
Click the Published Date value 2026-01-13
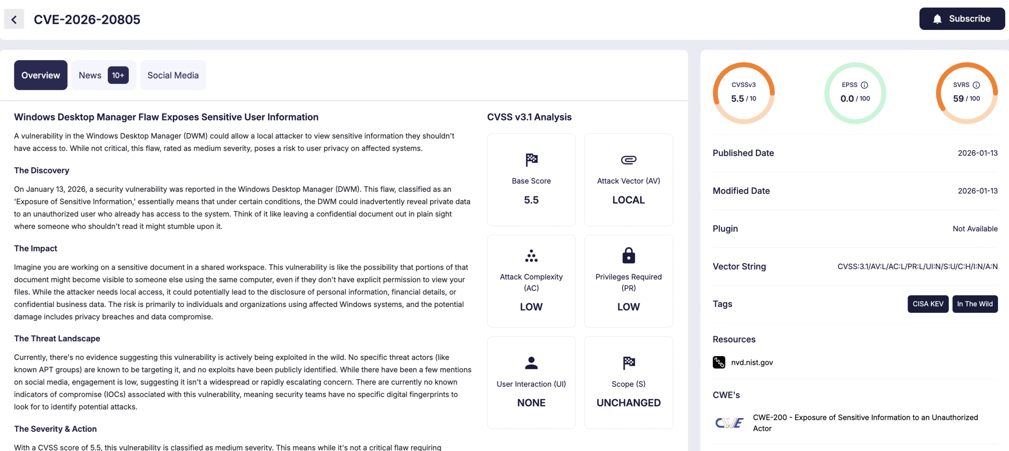click(x=978, y=153)
